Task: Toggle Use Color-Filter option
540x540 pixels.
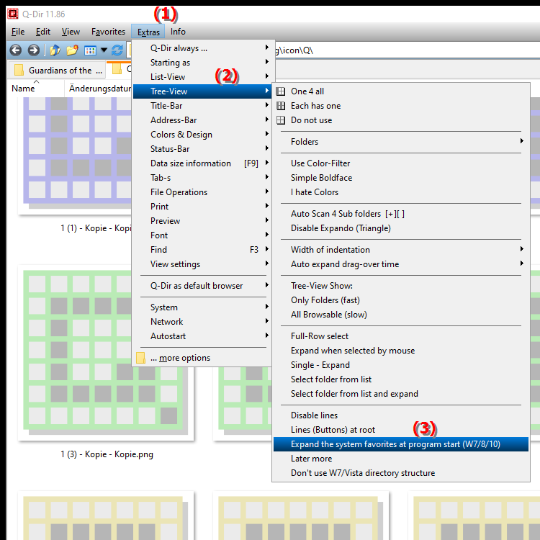Action: point(401,163)
